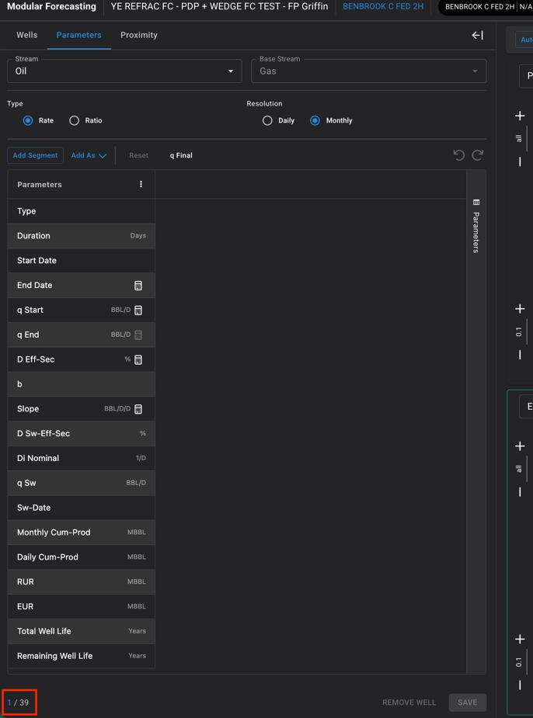Click the calculator icon in D Eff-Sec row
Viewport: 533px width, 718px height.
tap(138, 359)
